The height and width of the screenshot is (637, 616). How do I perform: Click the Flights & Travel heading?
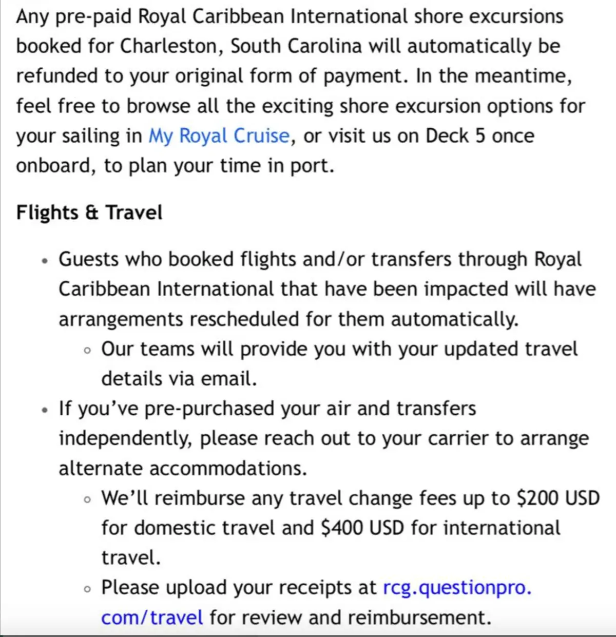point(89,213)
